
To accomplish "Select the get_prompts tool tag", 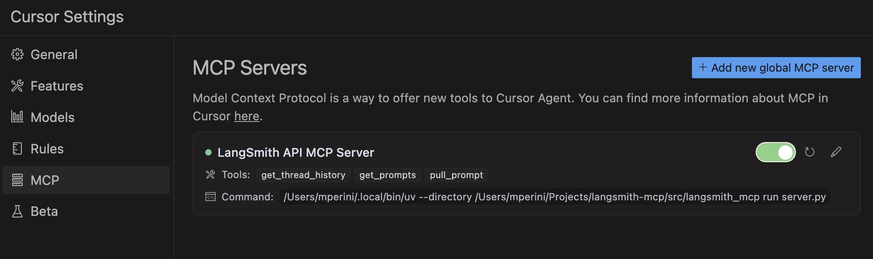I will pyautogui.click(x=387, y=175).
